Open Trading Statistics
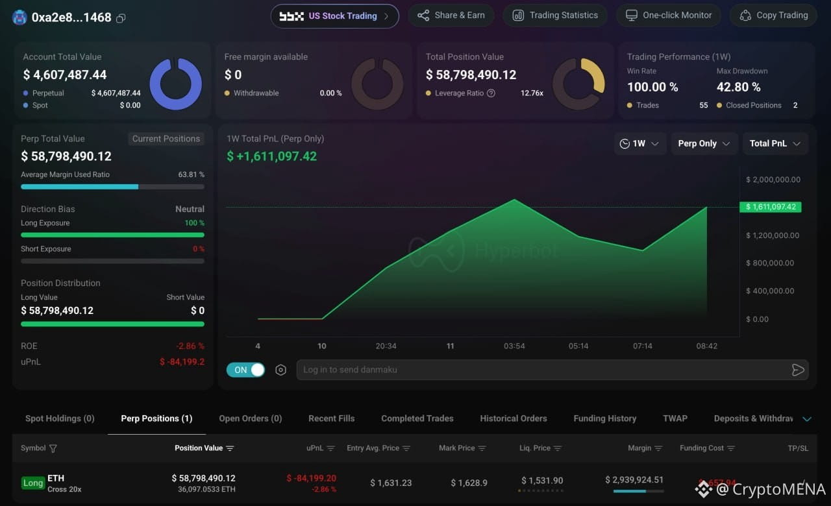 click(x=555, y=15)
